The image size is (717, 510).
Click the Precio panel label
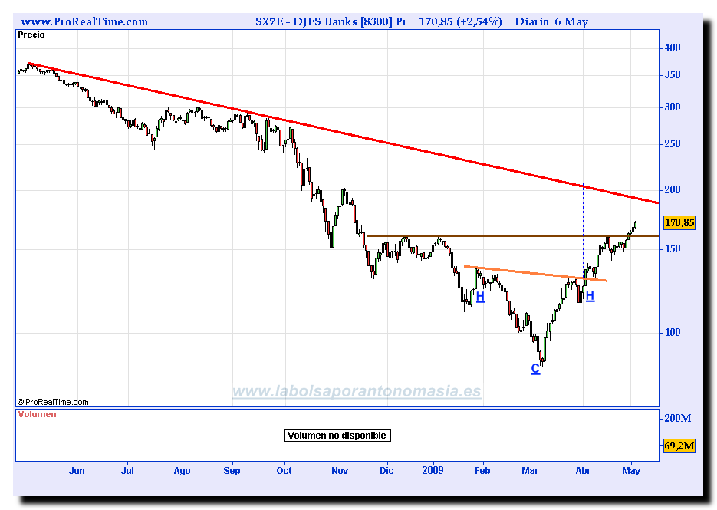point(31,35)
